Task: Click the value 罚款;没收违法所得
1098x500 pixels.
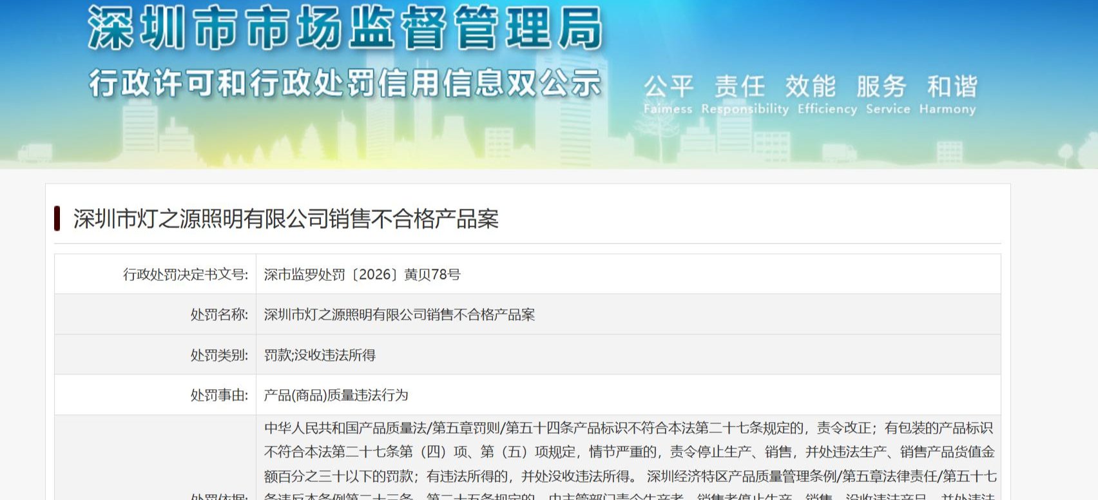Action: point(320,355)
